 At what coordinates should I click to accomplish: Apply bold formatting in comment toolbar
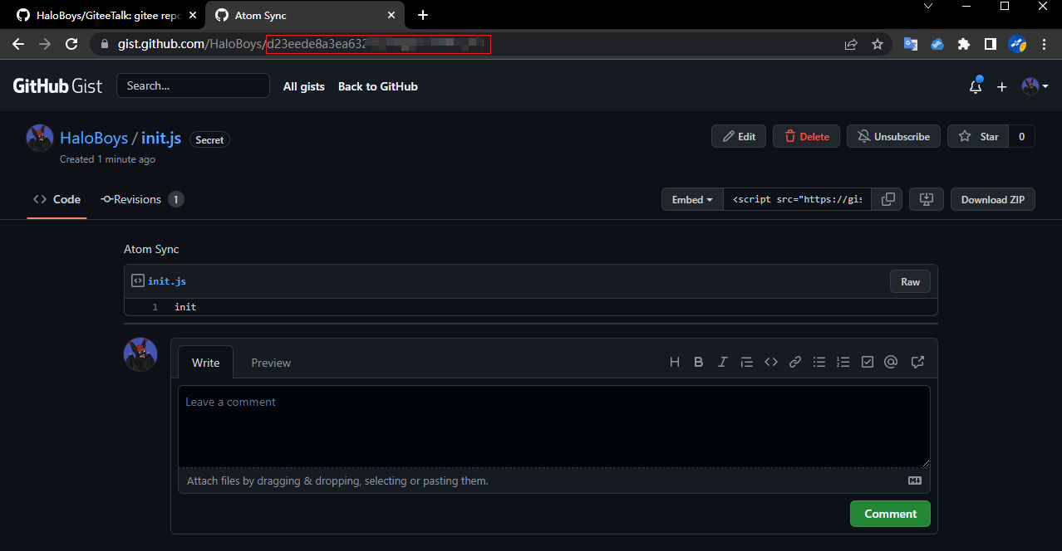click(x=699, y=362)
